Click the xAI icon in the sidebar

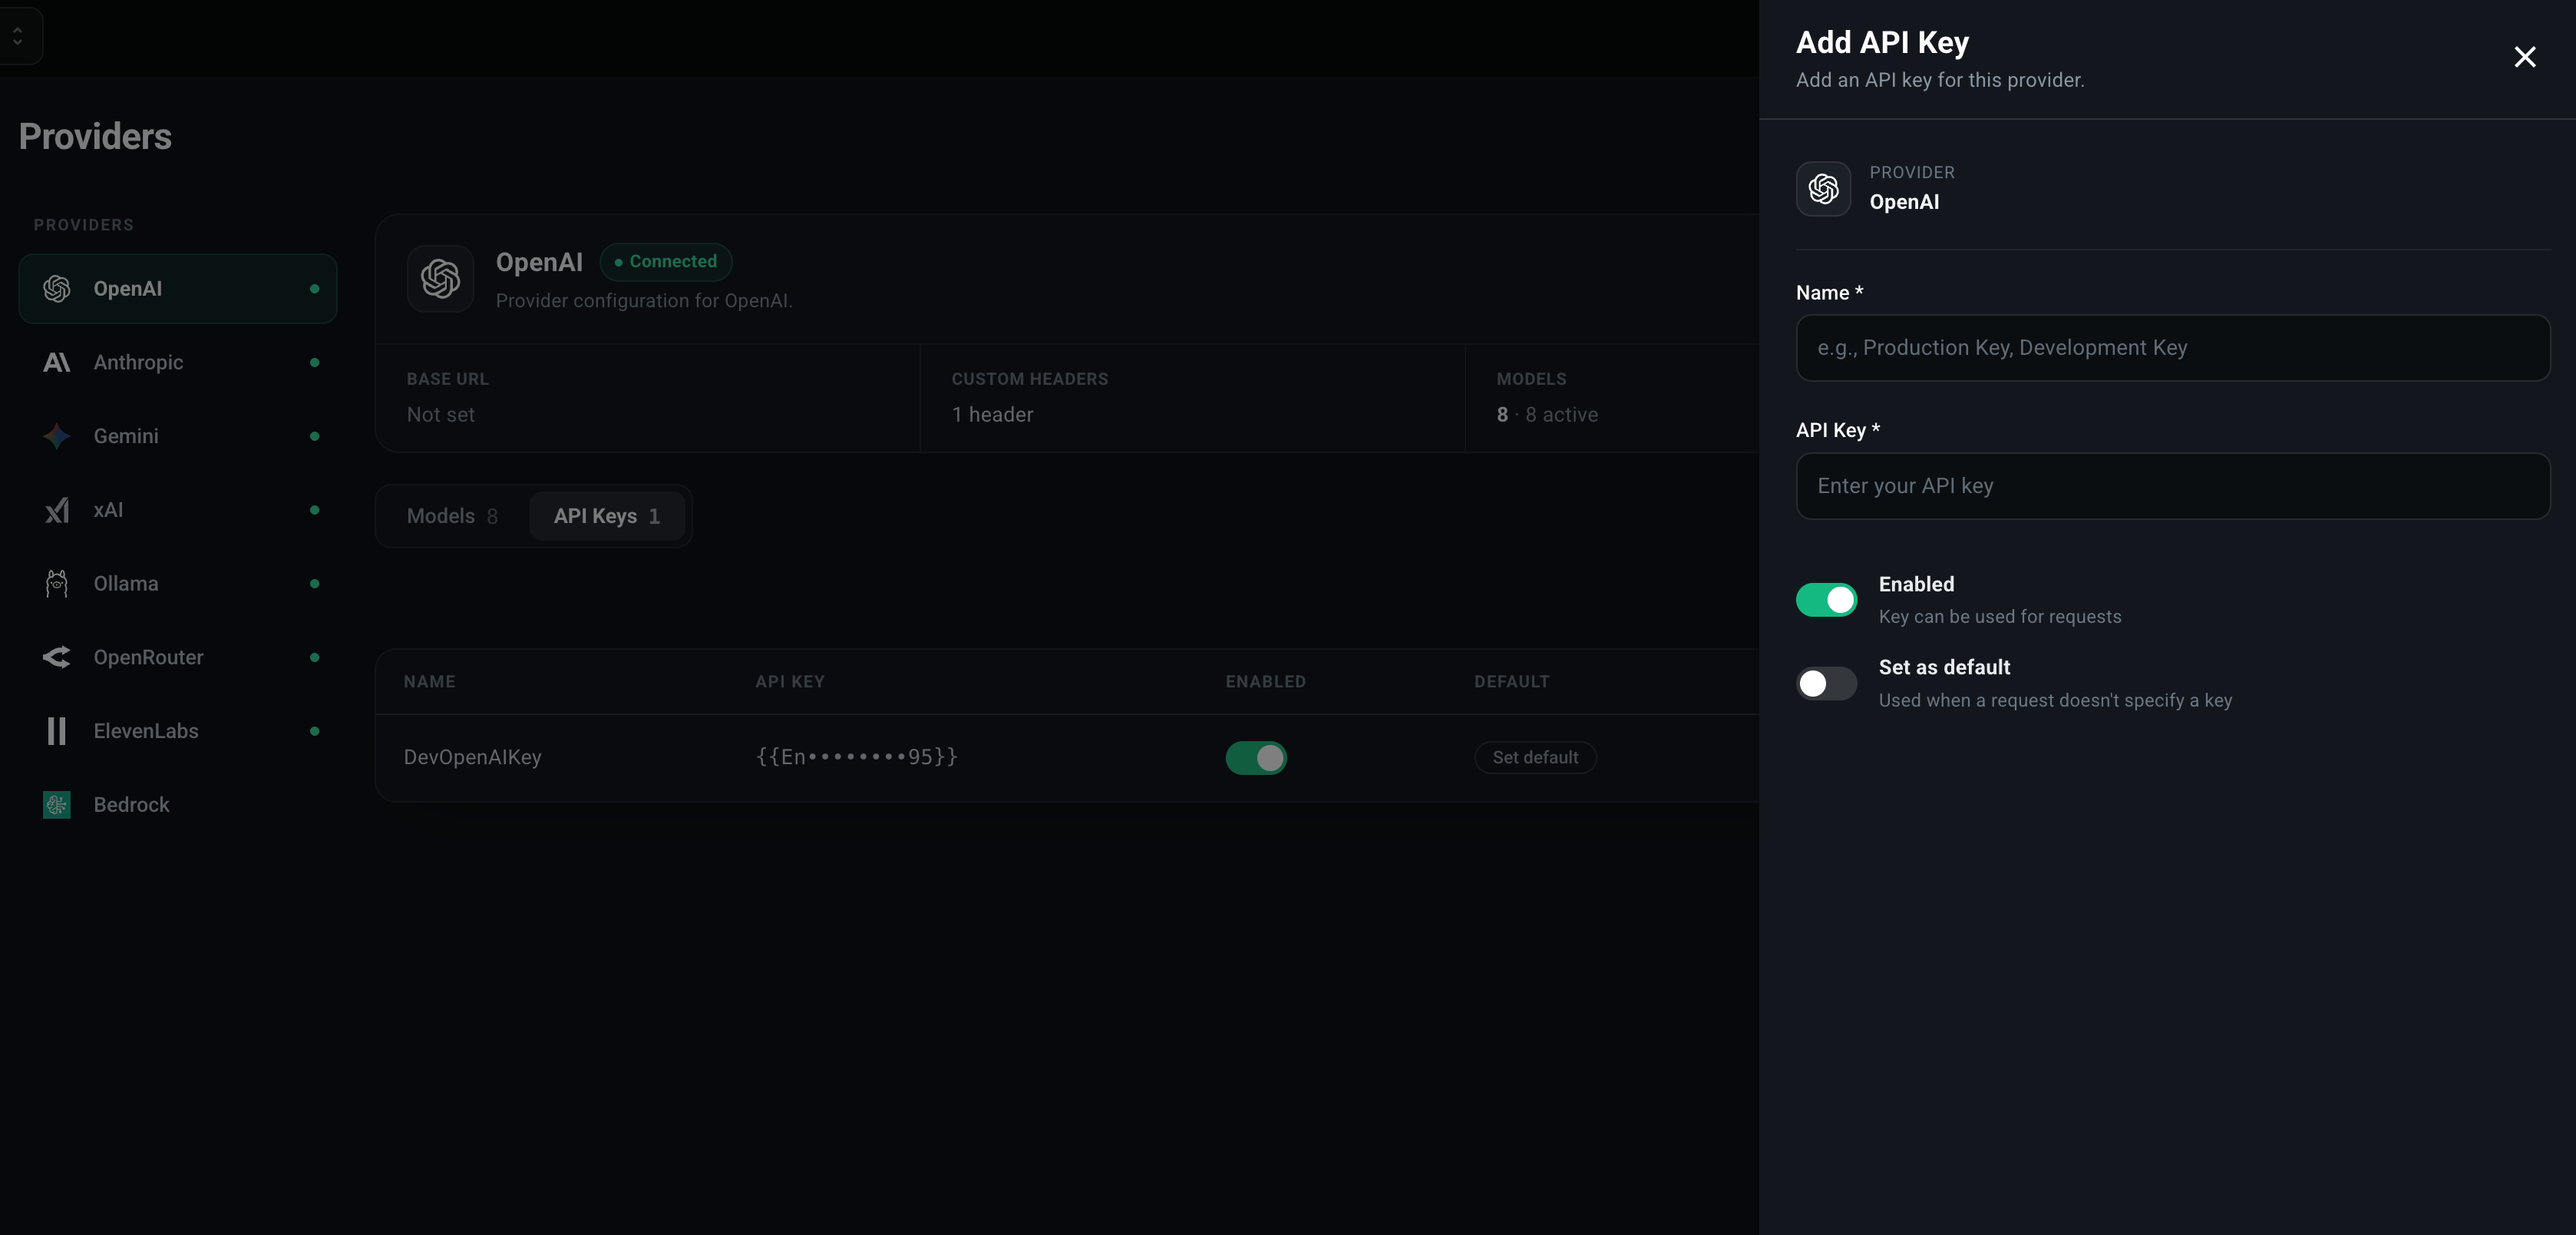click(x=57, y=511)
